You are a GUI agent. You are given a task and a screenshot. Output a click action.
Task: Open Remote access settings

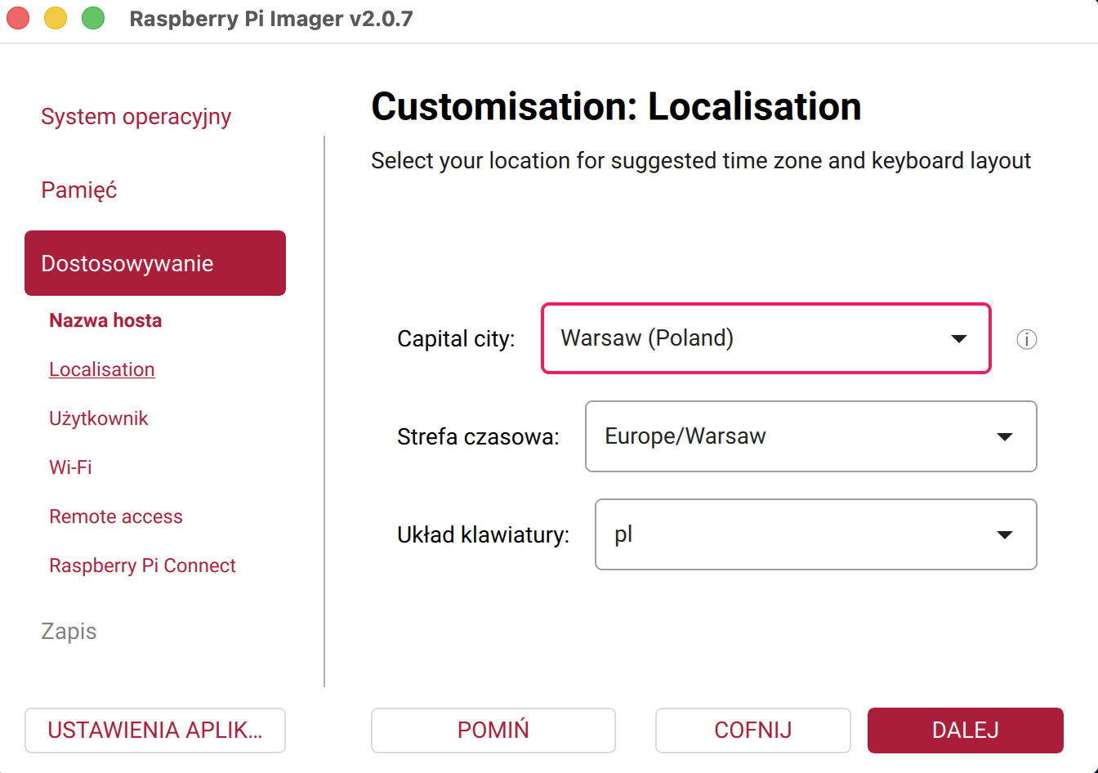pos(116,516)
